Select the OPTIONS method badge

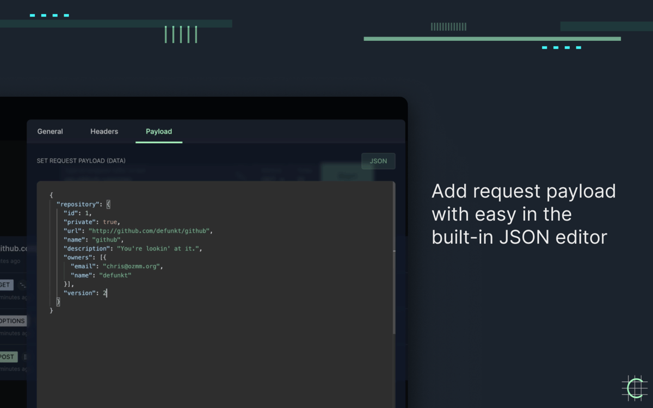coord(13,321)
